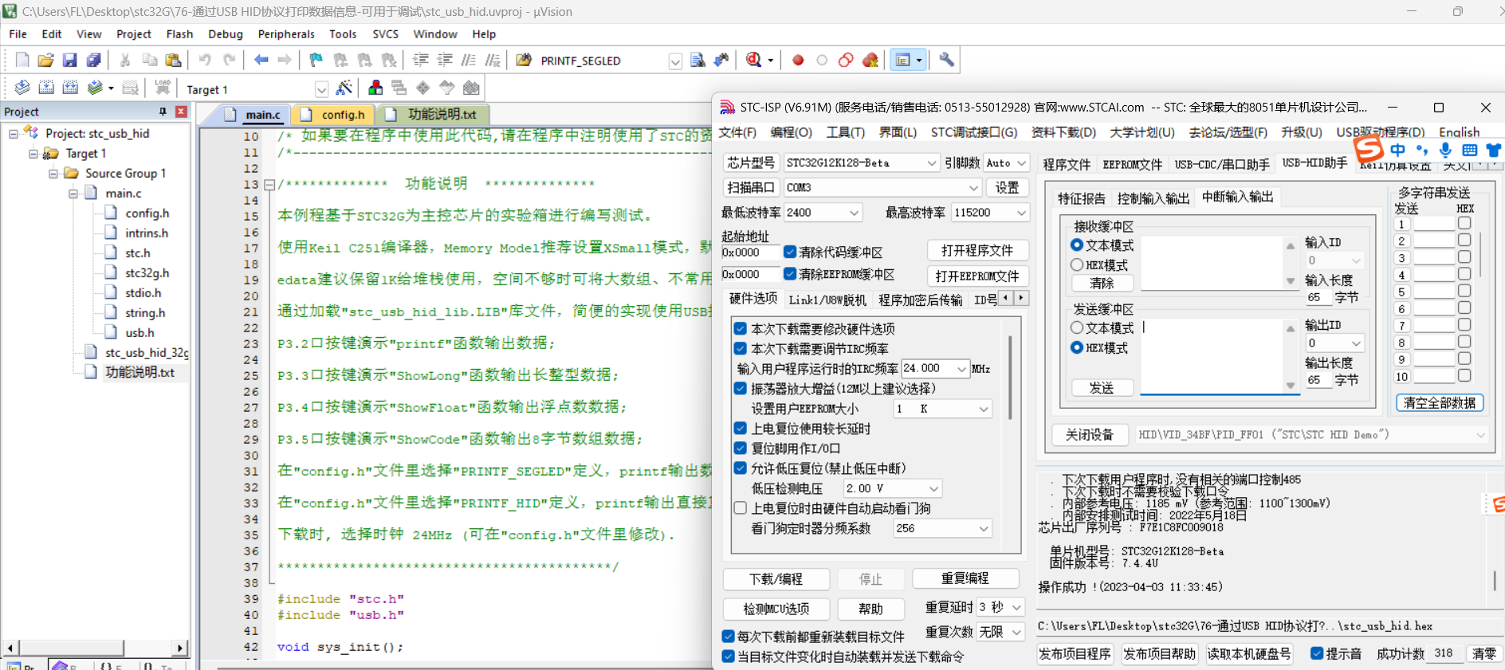
Task: Insert a bookmark with the flag icon
Action: click(316, 60)
